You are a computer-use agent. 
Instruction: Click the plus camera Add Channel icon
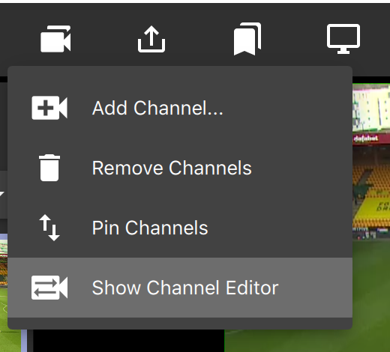click(49, 108)
